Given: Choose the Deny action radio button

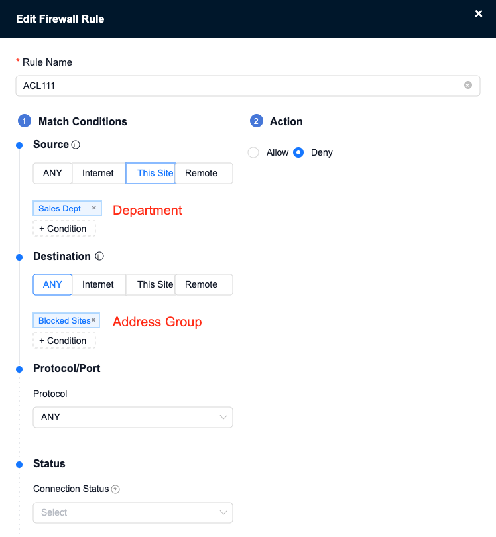Looking at the screenshot, I should click(x=298, y=152).
